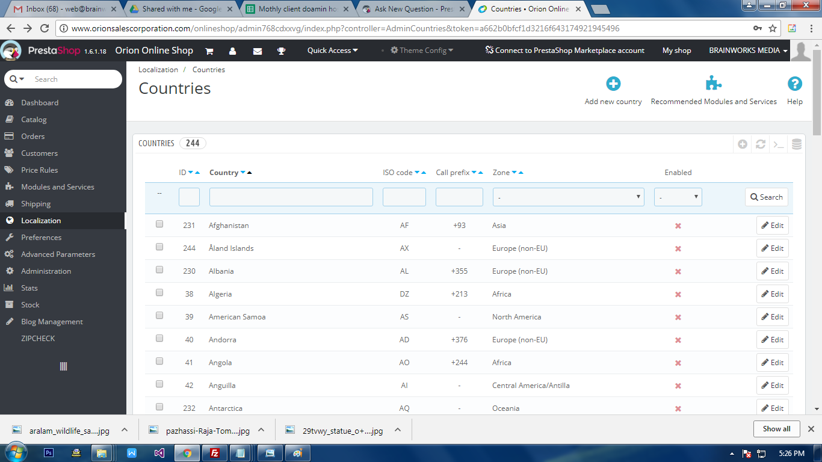The width and height of the screenshot is (822, 462).
Task: Focus the ISO code filter field
Action: pos(404,197)
